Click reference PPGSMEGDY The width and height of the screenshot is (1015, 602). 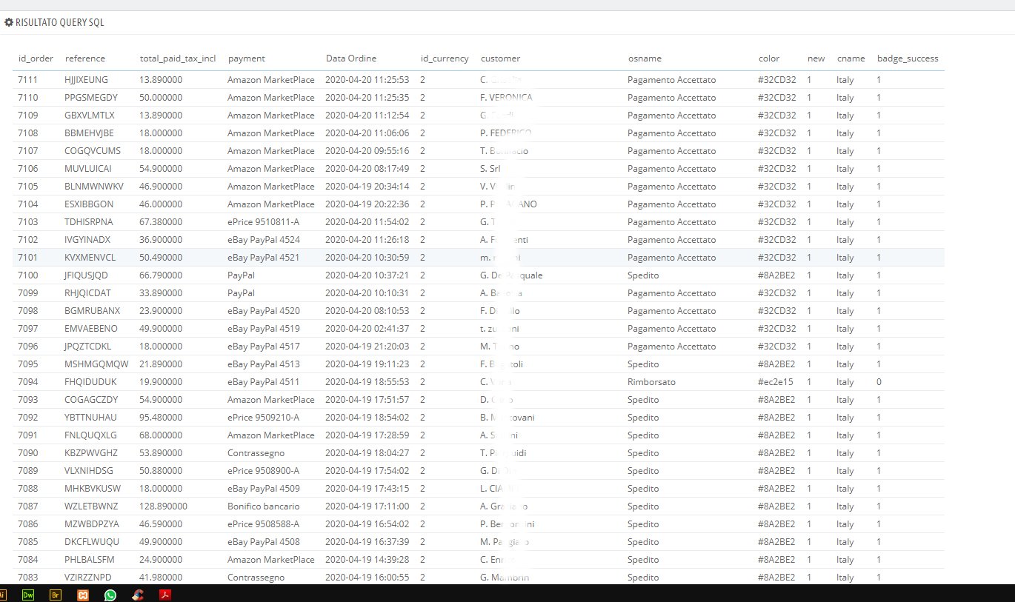coord(90,97)
